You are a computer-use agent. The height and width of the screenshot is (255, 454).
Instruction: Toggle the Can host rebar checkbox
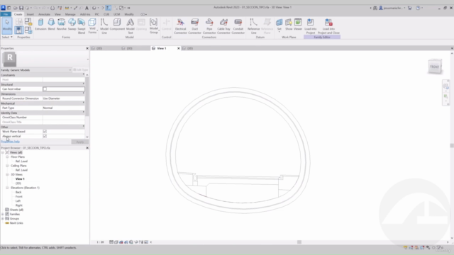(45, 89)
